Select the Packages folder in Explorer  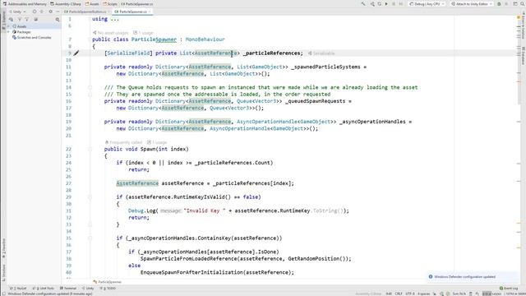(x=21, y=32)
